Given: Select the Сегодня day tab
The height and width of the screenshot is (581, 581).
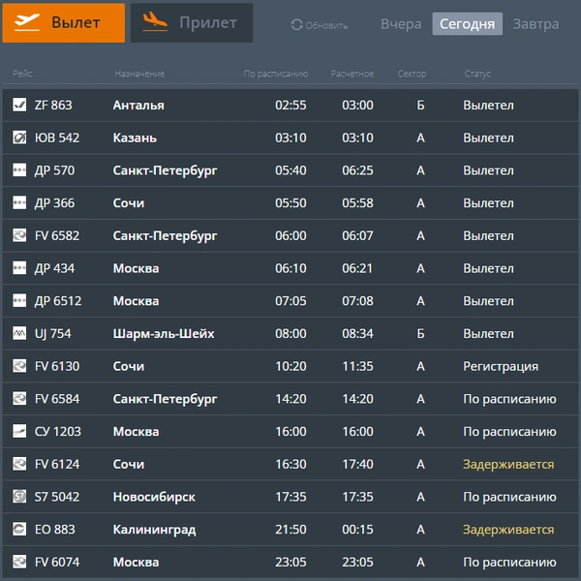Looking at the screenshot, I should [468, 23].
